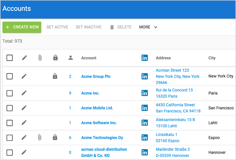Screen dimensions: 236x160
Task: Expand the MORE dropdown menu
Action: pyautogui.click(x=148, y=27)
